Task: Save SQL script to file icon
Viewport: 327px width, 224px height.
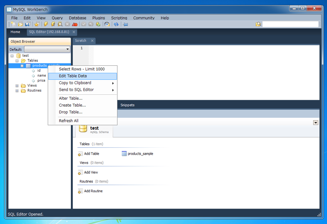Action: pos(28,24)
